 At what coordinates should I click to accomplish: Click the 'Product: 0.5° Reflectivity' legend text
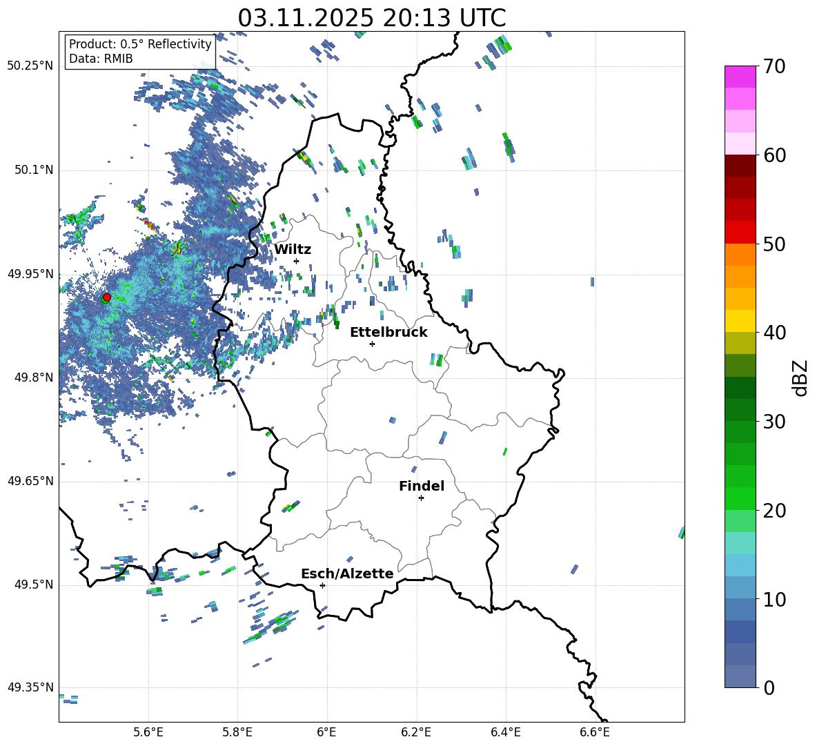[140, 44]
